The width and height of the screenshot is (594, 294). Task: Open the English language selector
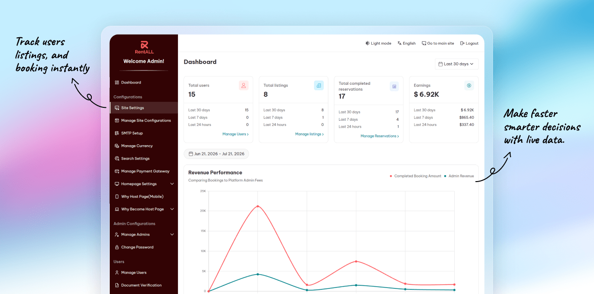(406, 43)
